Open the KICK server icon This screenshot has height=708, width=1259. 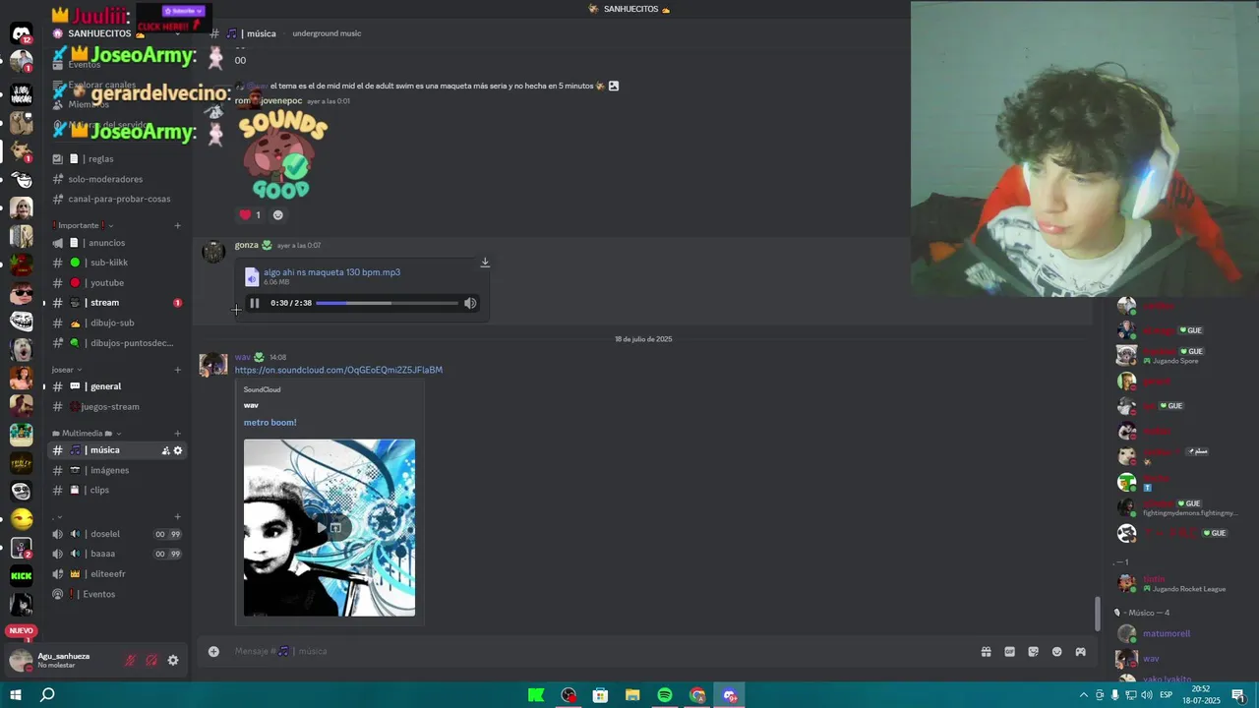[x=22, y=575]
